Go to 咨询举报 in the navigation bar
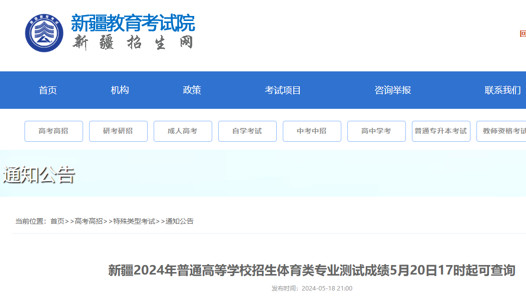The height and width of the screenshot is (298, 526). coord(392,90)
